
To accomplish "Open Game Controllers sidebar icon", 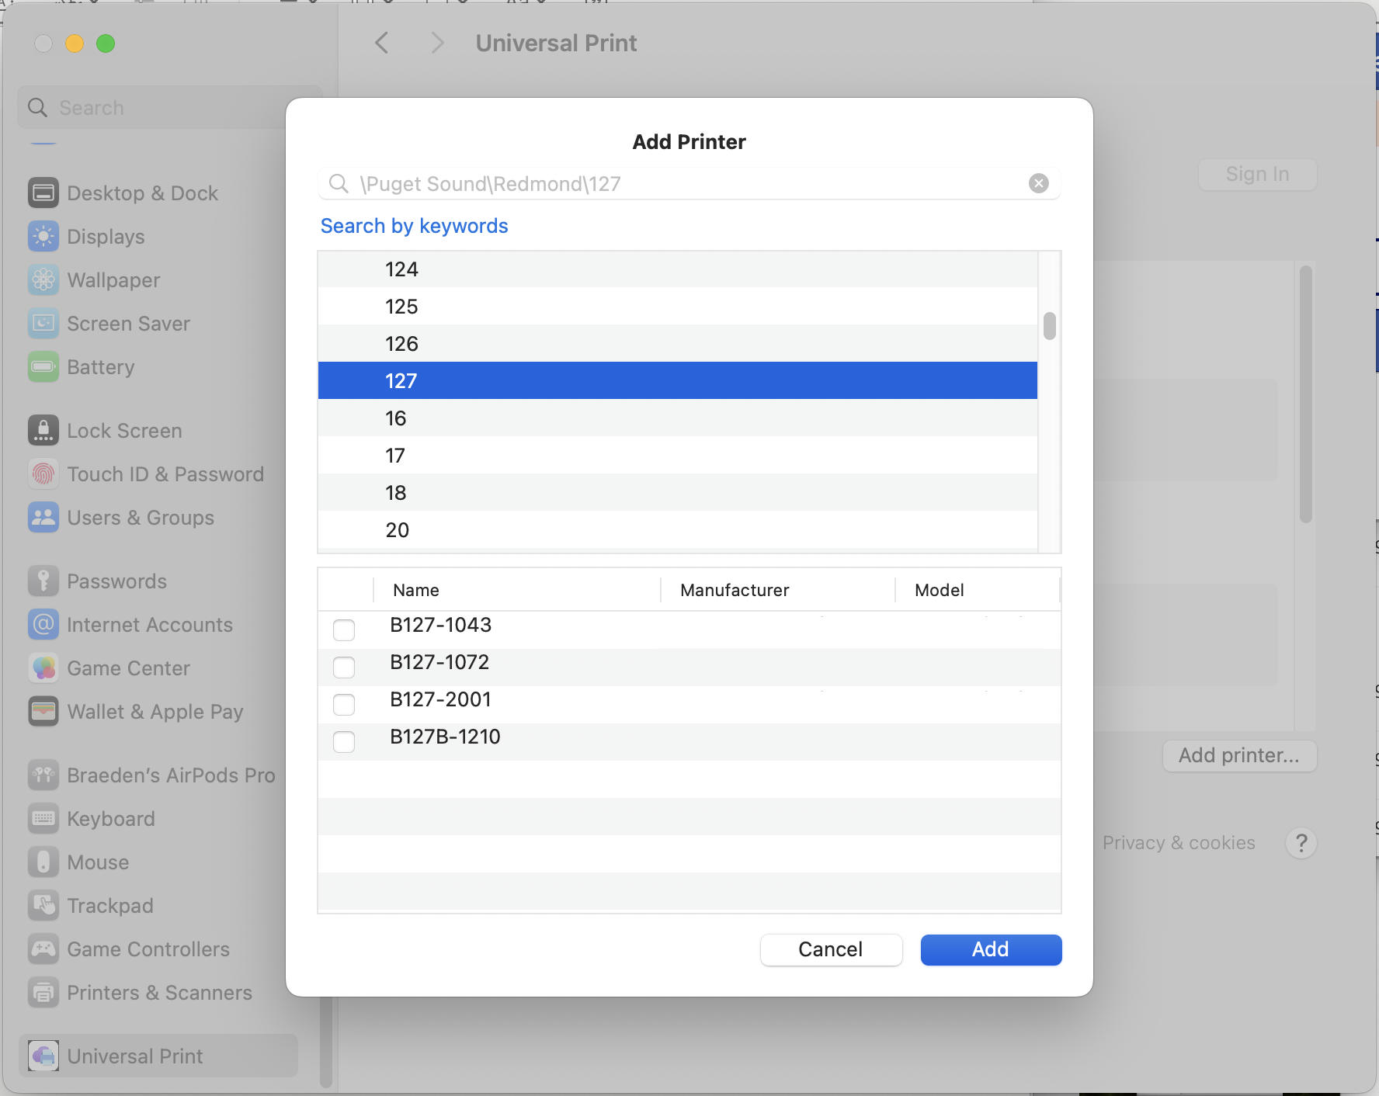I will [43, 949].
